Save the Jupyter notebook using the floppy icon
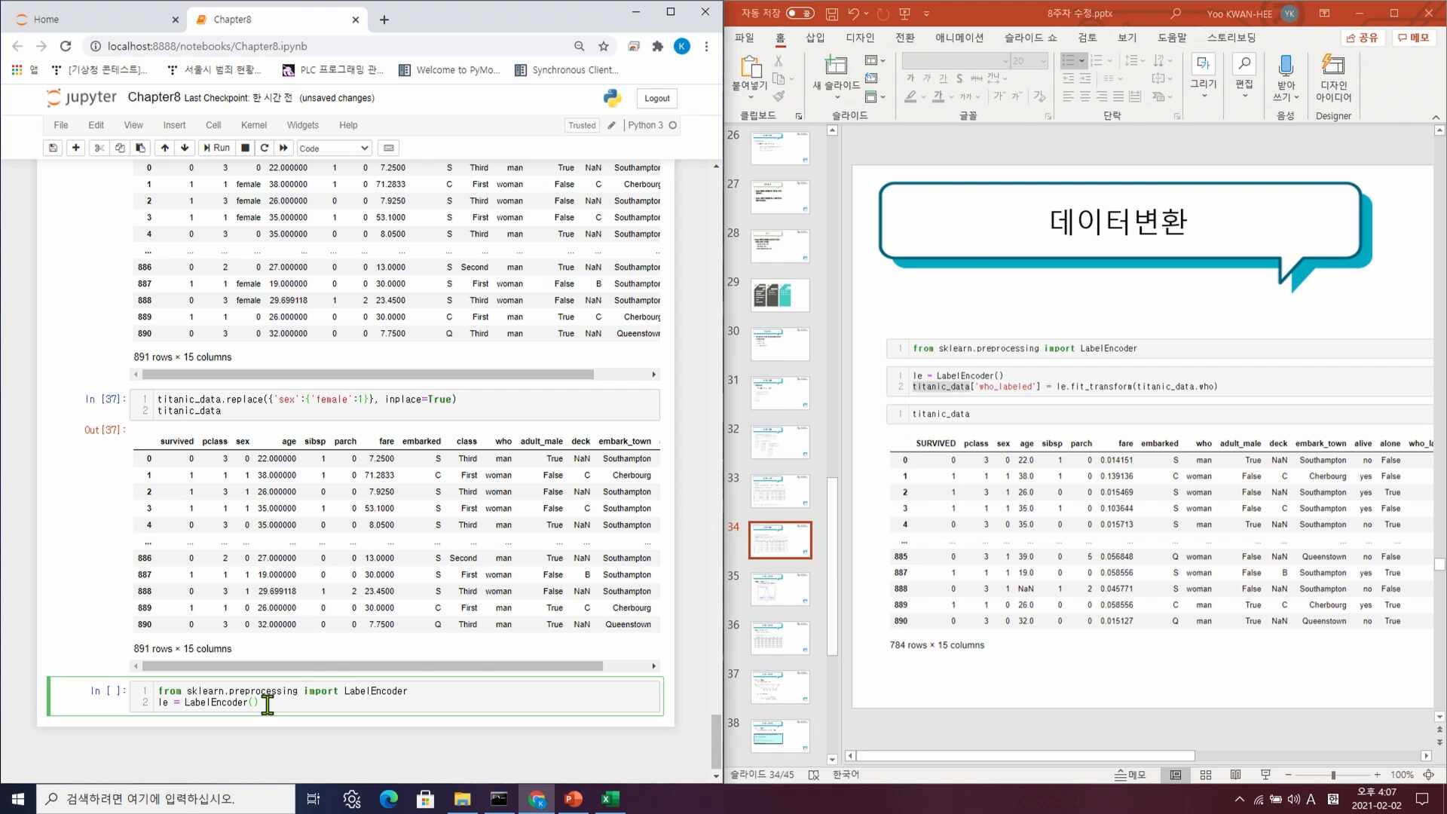The image size is (1447, 814). [x=53, y=148]
